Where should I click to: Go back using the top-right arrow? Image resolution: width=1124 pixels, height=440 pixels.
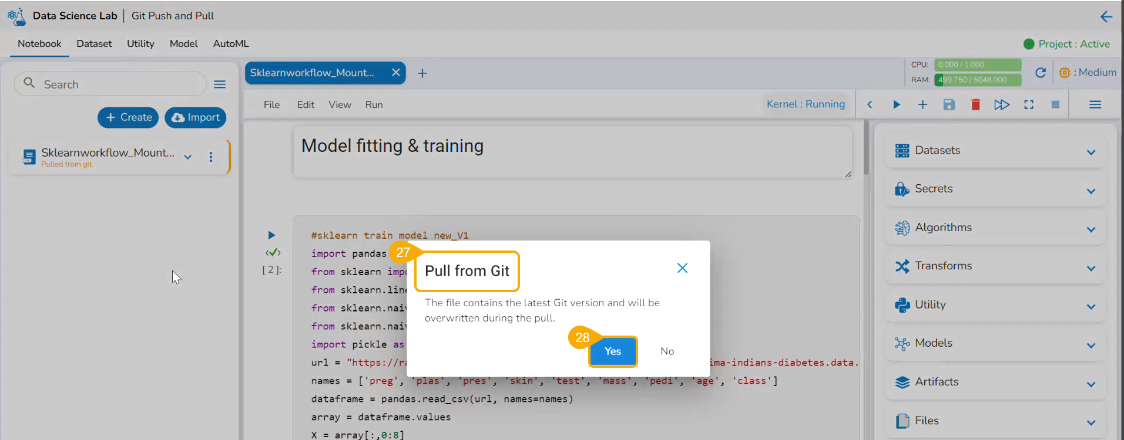[1106, 16]
